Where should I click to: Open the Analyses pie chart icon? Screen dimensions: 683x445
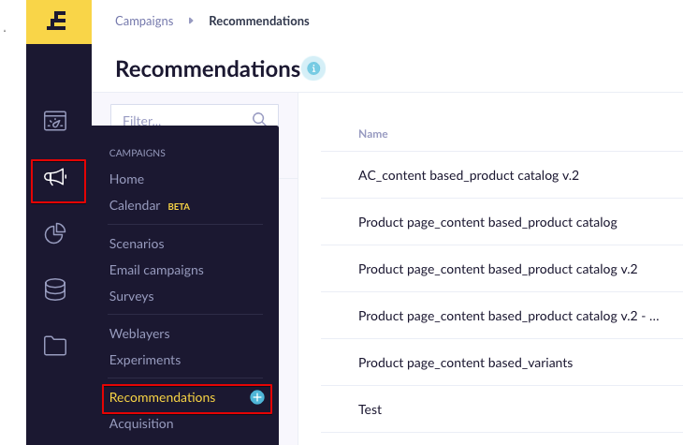click(55, 233)
